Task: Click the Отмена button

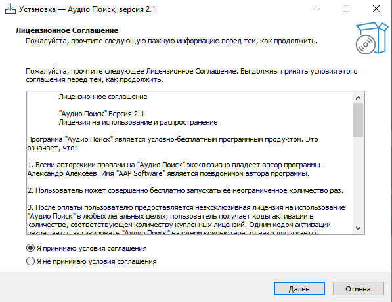Action: click(x=359, y=289)
